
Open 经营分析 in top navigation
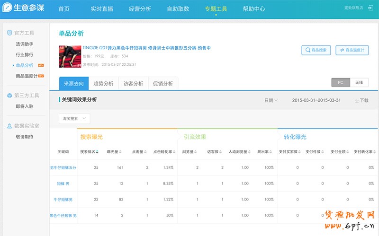pyautogui.click(x=140, y=9)
